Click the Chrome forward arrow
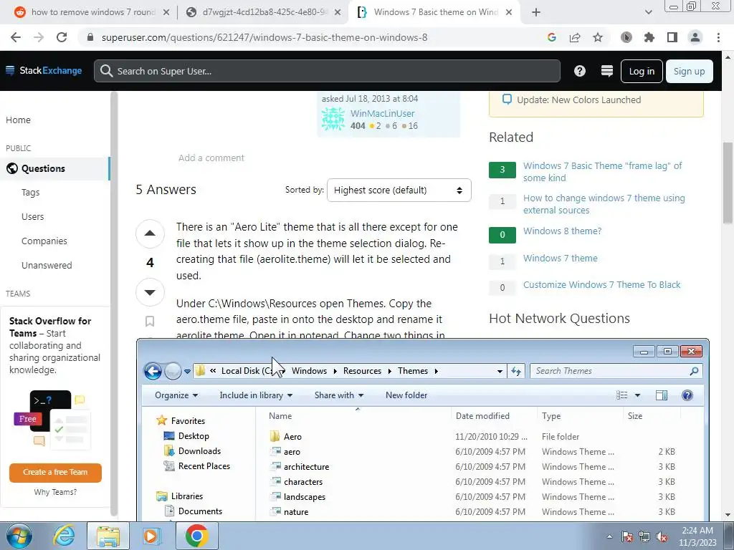734x550 pixels. 39,37
